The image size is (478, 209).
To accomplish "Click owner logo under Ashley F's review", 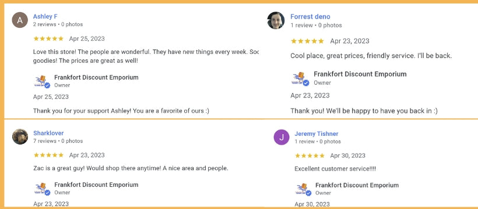I will pos(42,81).
